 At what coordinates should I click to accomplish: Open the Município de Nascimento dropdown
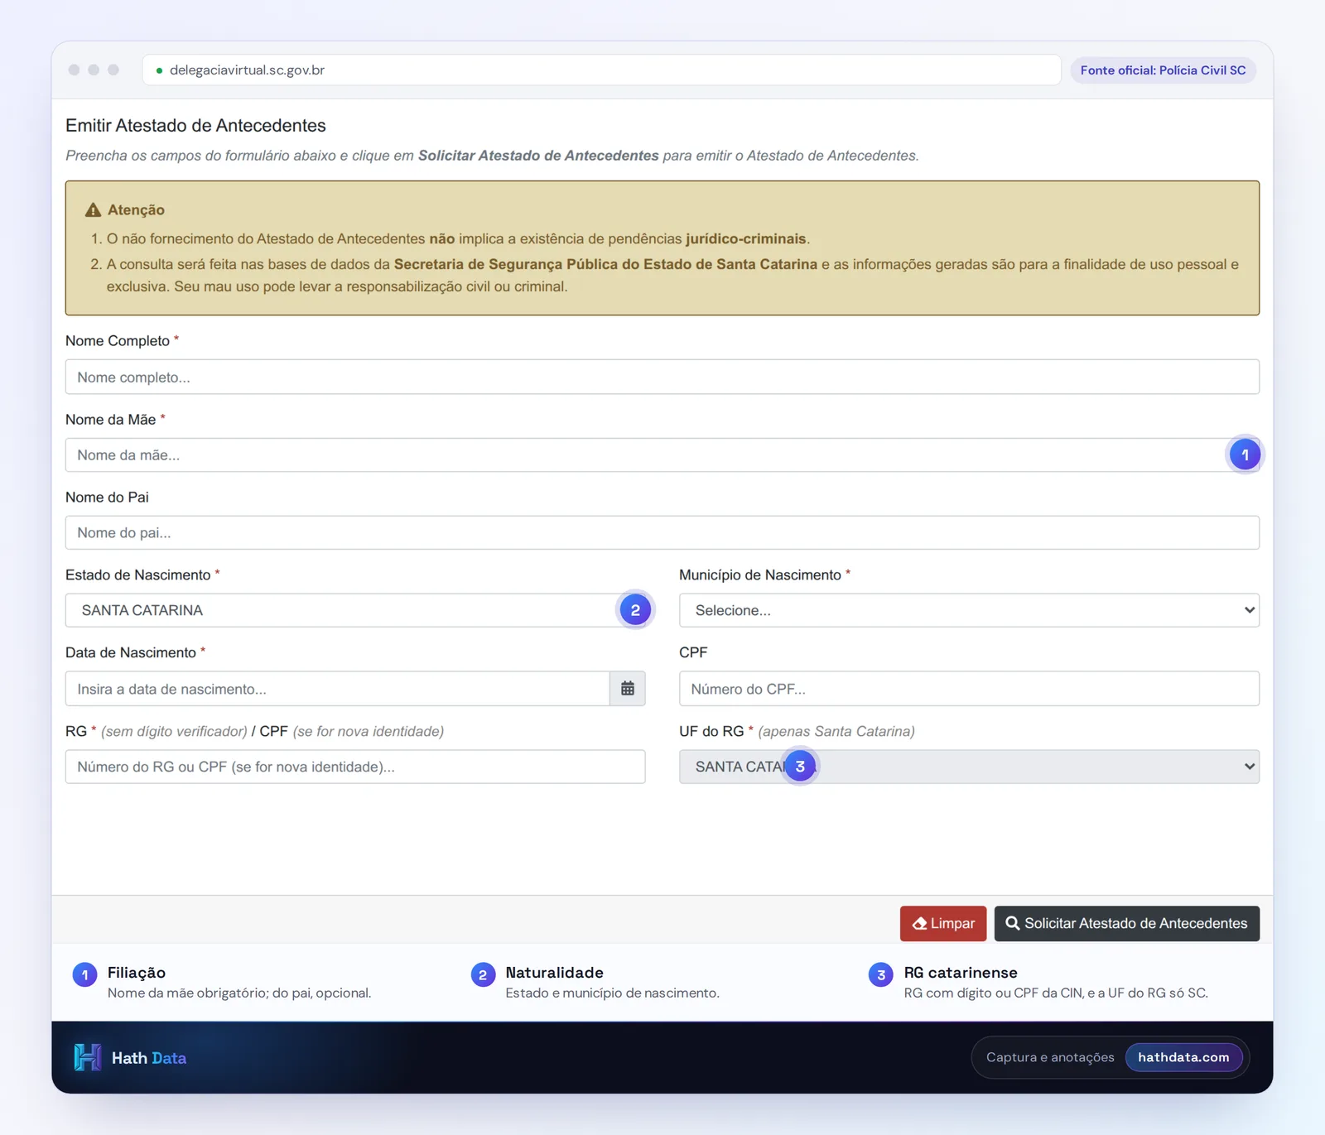[x=969, y=610]
